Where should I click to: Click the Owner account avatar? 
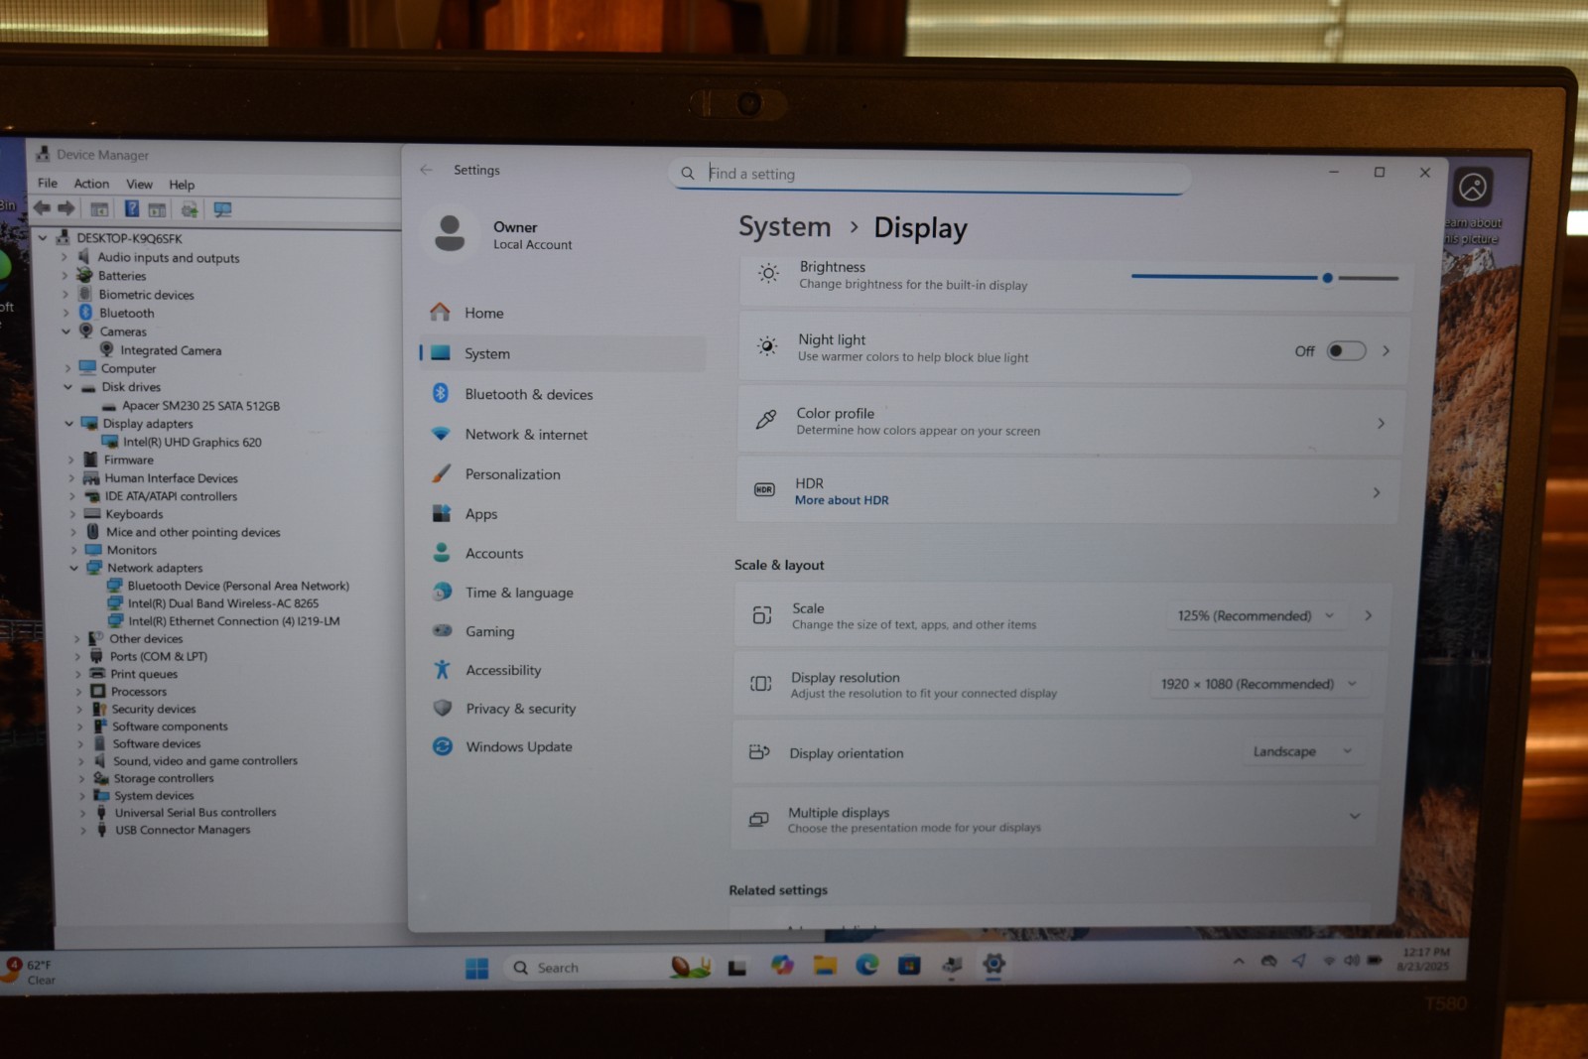[x=450, y=232]
